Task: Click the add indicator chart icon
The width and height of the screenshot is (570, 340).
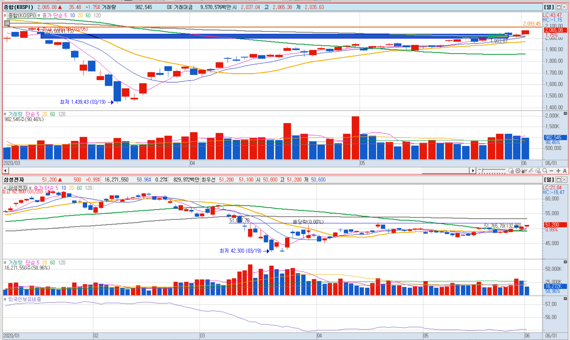Action: tap(524, 171)
